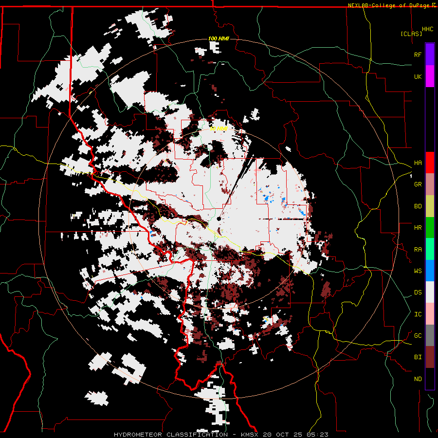The image size is (438, 438).
Task: Select the IC light-pink legend swatch
Action: coord(430,314)
